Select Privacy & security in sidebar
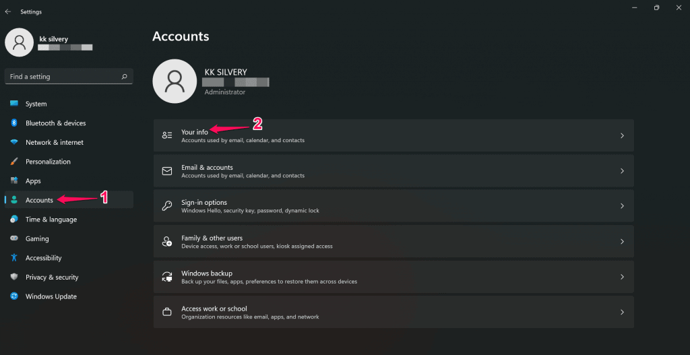Viewport: 690px width, 355px height. click(x=69, y=277)
